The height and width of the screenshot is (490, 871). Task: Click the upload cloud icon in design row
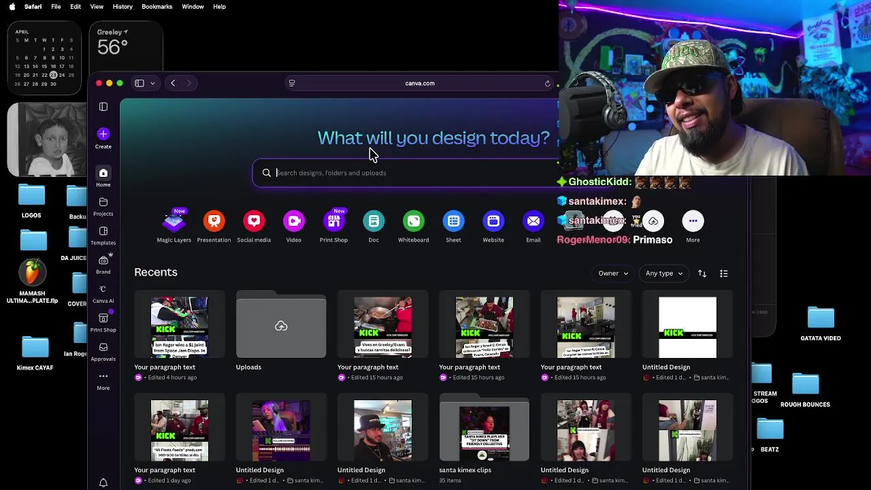pyautogui.click(x=653, y=221)
